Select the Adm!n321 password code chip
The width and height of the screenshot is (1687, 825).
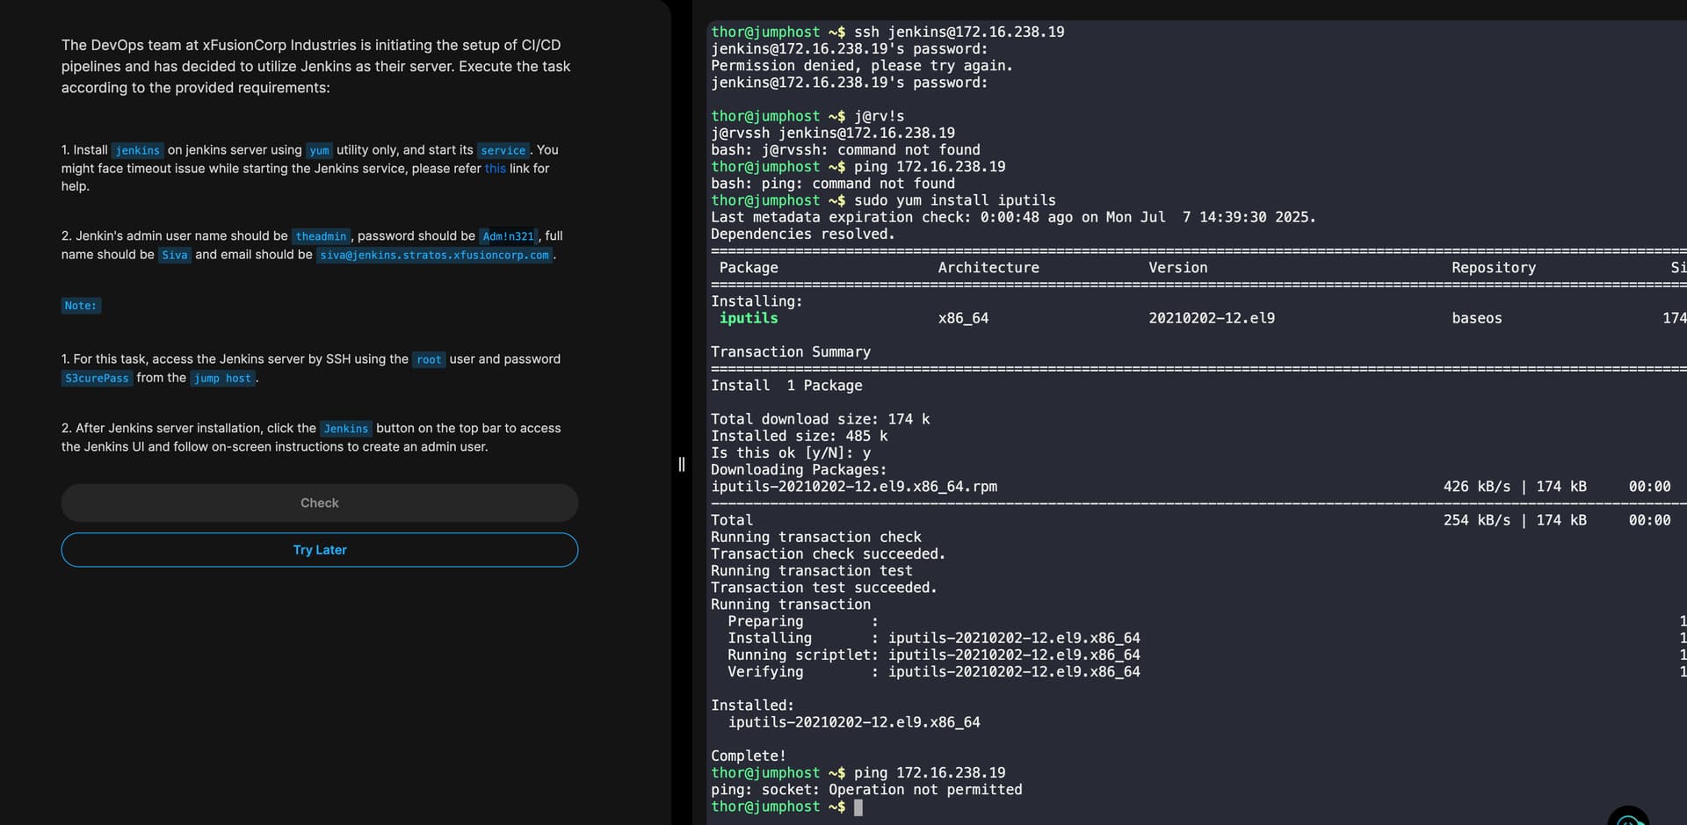[508, 236]
